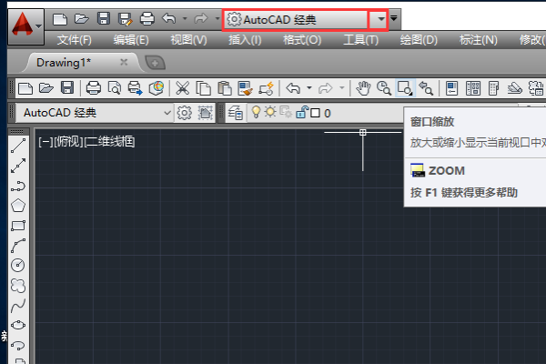Open the 编辑(E) menu
The width and height of the screenshot is (546, 364).
click(131, 40)
